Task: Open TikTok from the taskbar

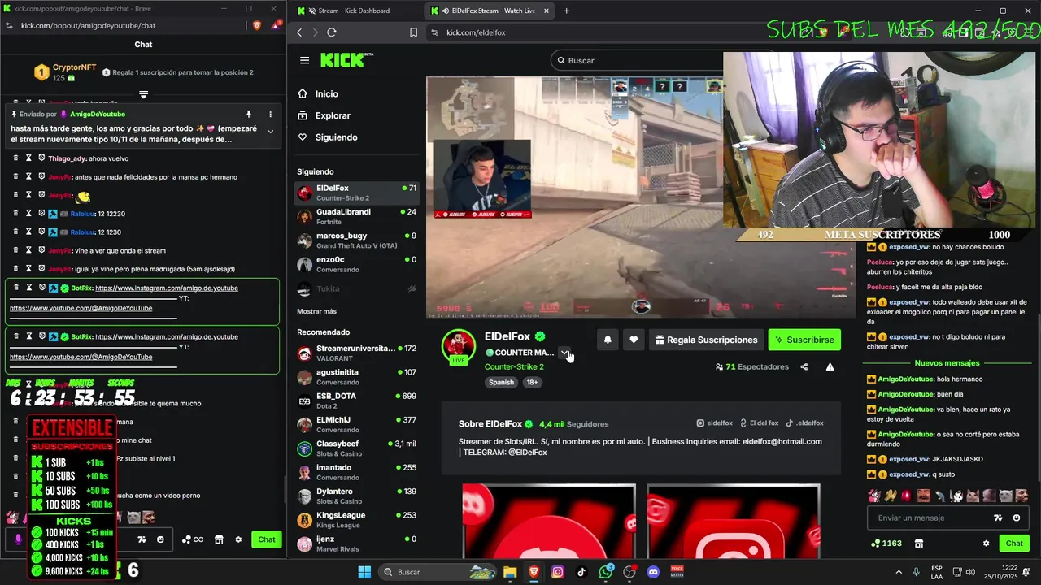Action: pyautogui.click(x=581, y=572)
